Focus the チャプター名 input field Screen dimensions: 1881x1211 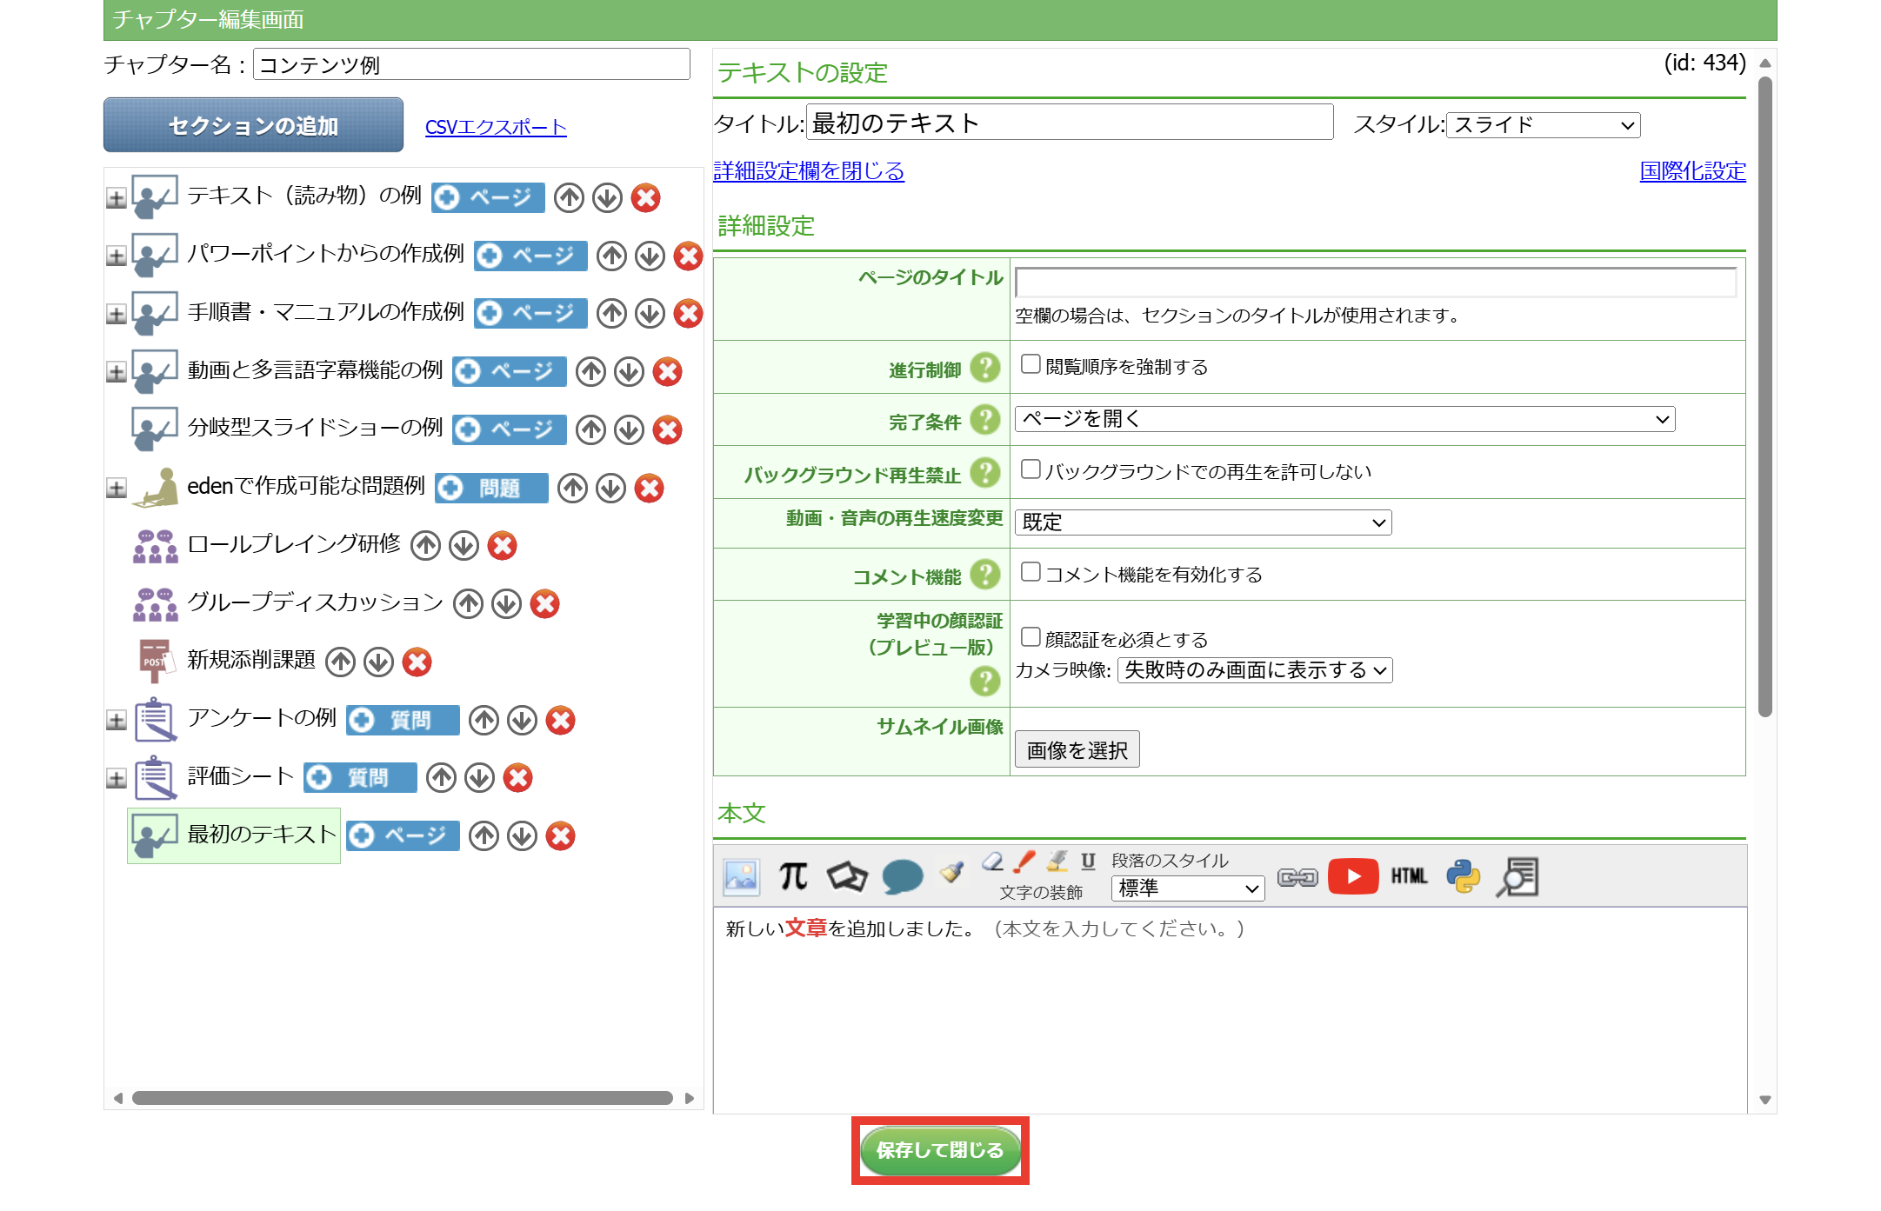point(471,64)
